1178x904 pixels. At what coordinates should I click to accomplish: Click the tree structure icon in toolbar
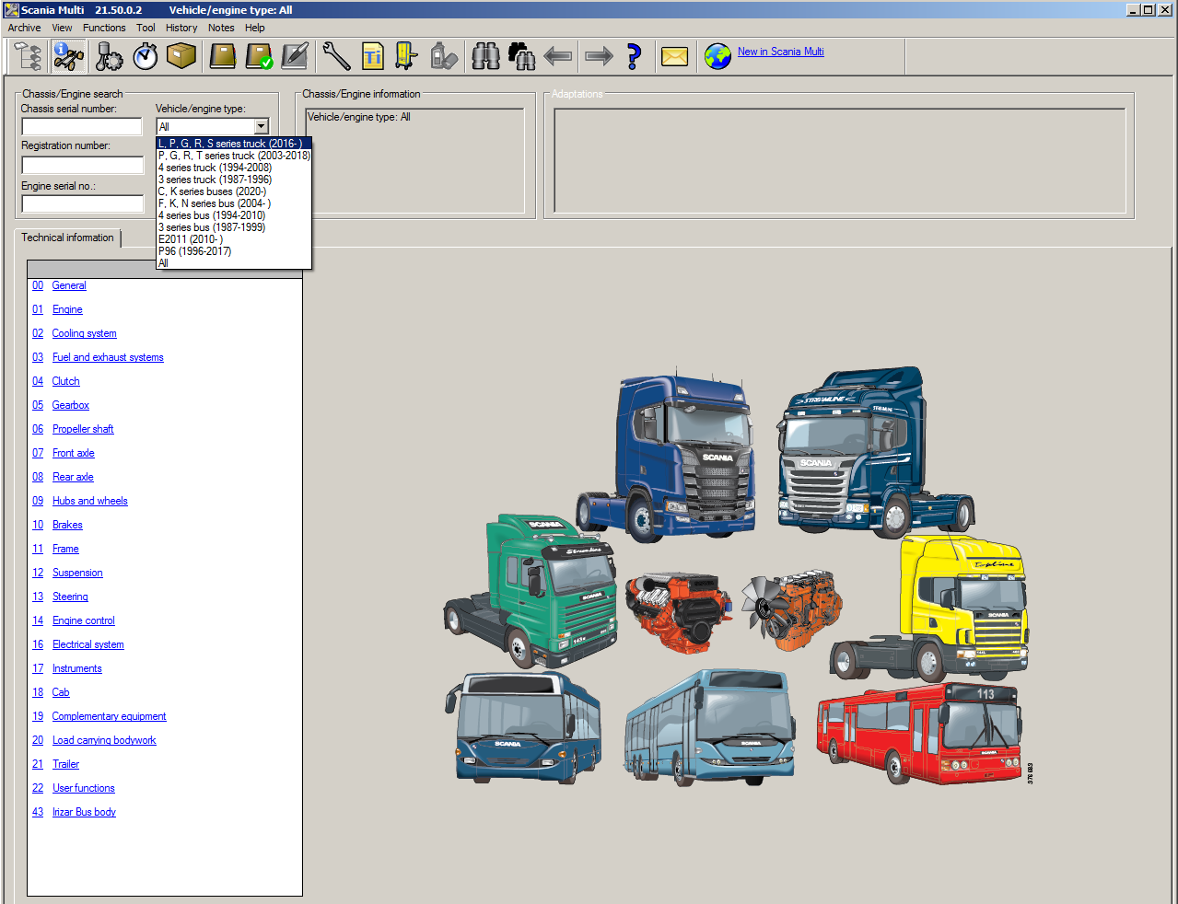[x=28, y=56]
